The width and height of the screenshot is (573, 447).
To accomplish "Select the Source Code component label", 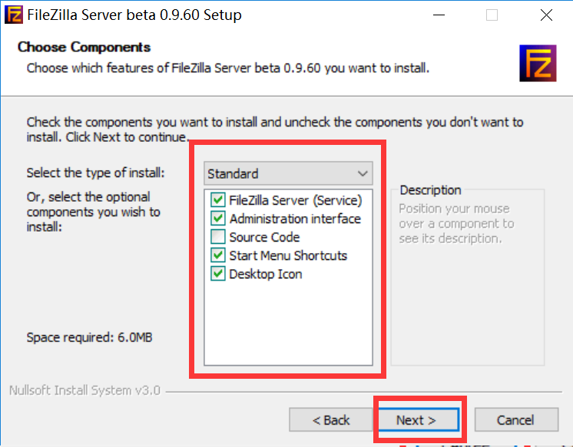I will [x=264, y=237].
